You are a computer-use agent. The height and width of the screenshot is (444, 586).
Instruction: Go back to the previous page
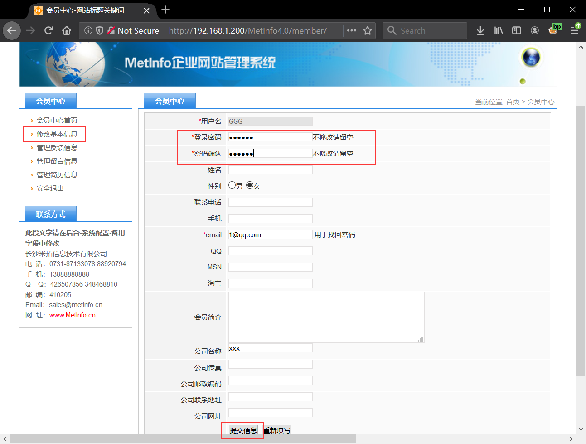tap(12, 30)
